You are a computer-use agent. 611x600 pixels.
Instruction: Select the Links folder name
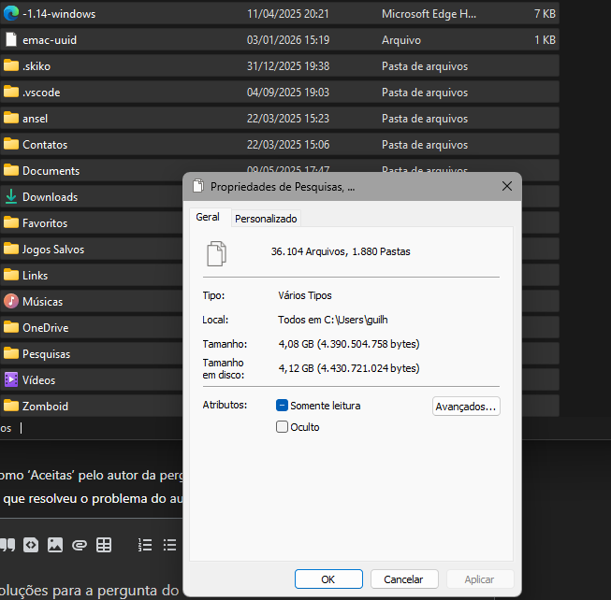[x=35, y=276]
